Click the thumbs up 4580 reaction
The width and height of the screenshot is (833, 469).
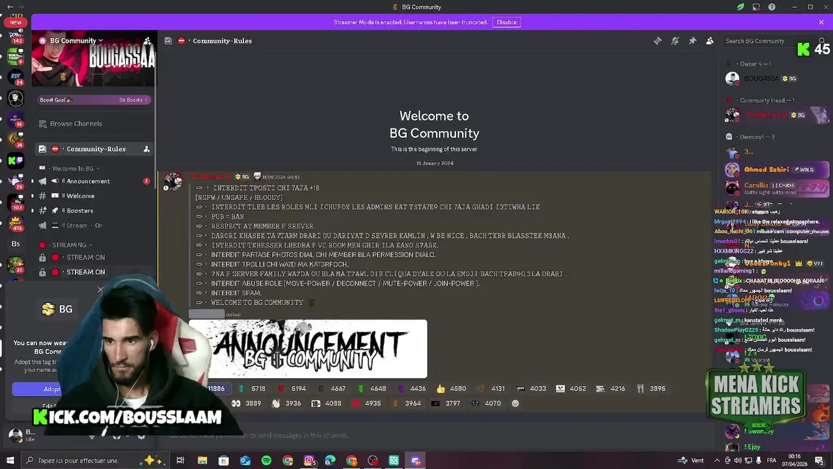[452, 388]
